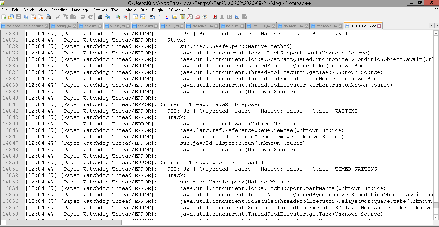
Task: Click the New file toolbar icon
Action: click(4, 17)
